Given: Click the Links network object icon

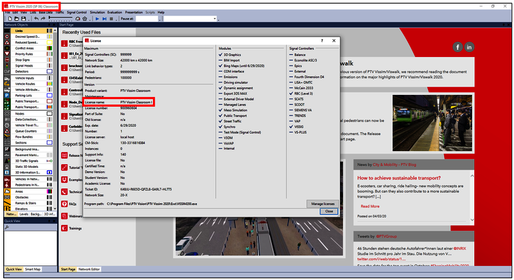Looking at the screenshot, I should (x=7, y=31).
